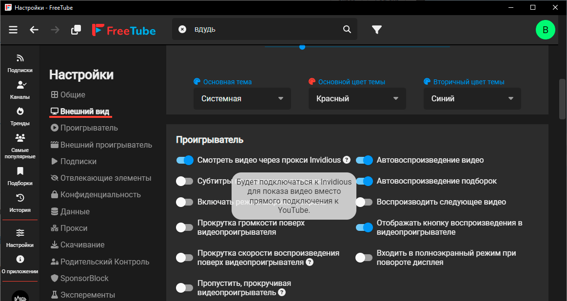Open the Основная тема dropdown
Viewport: 567px width, 301px height.
tap(242, 98)
